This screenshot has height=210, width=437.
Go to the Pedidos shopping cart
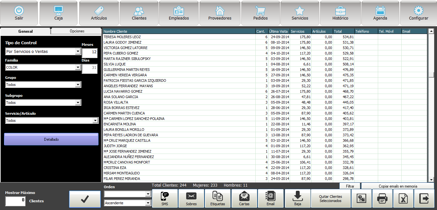(260, 13)
